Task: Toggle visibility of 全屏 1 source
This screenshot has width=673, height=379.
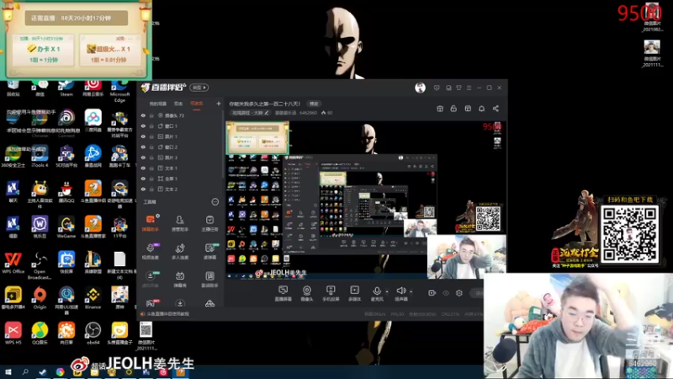Action: click(143, 179)
